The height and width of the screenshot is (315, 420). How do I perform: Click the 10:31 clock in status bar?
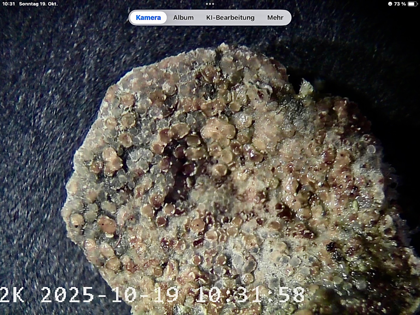[8, 4]
